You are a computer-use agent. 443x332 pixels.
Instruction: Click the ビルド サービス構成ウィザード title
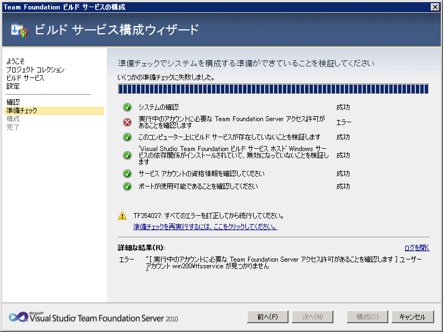coord(117,30)
